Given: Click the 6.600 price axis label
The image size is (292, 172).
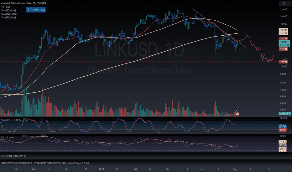Looking at the screenshot, I should [x=283, y=96].
